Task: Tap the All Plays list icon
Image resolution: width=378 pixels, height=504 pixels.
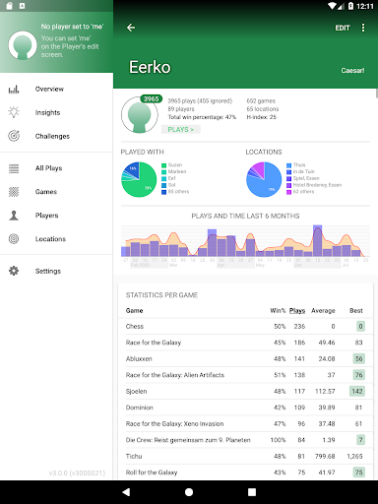Action: 14,168
